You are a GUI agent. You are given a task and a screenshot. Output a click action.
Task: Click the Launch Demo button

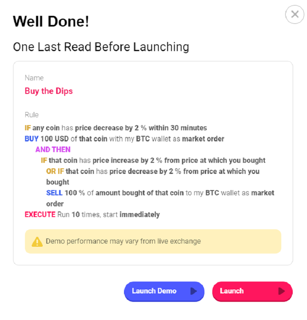tap(164, 291)
